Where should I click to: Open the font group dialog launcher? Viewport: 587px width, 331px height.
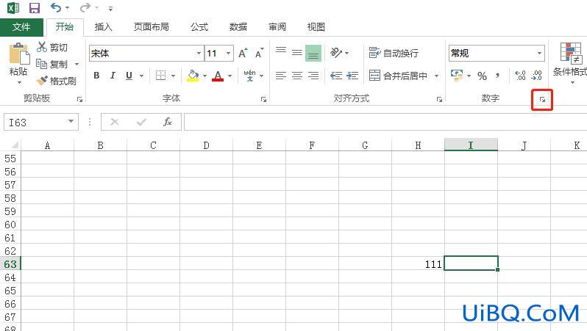pyautogui.click(x=263, y=99)
